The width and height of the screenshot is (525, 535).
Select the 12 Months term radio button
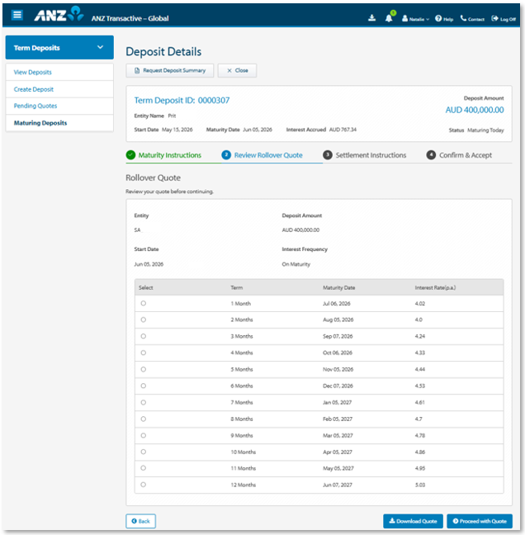click(x=144, y=485)
